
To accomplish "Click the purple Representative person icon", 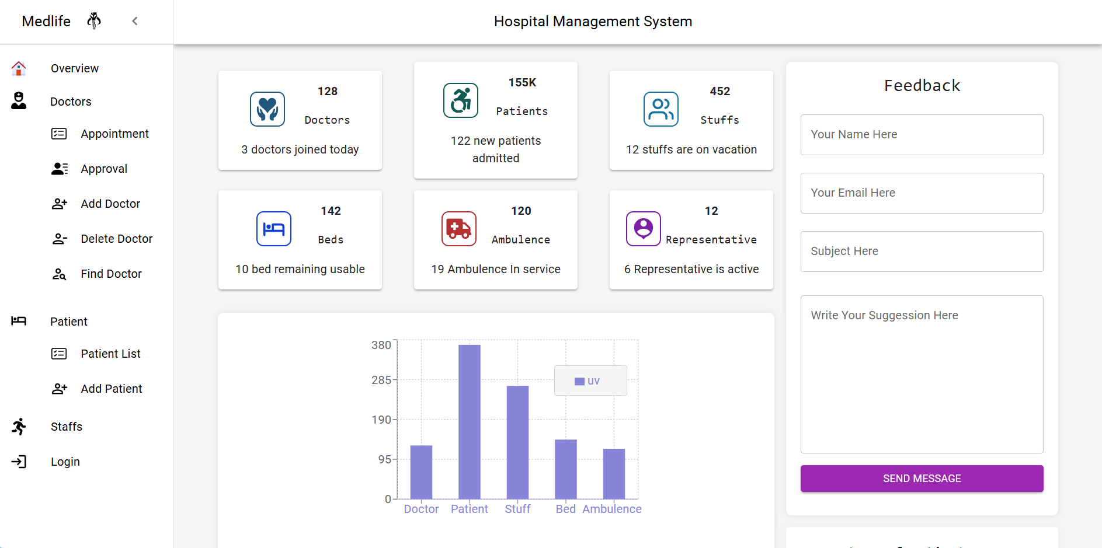I will pyautogui.click(x=644, y=229).
